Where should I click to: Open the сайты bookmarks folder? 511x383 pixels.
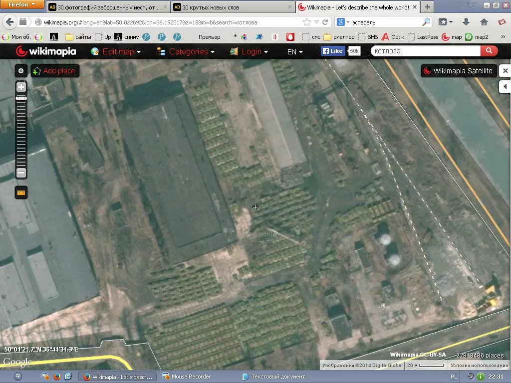[x=78, y=37]
